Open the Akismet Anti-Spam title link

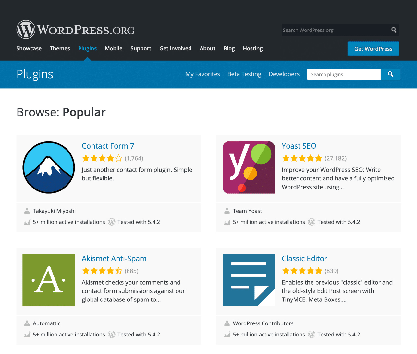coord(114,258)
